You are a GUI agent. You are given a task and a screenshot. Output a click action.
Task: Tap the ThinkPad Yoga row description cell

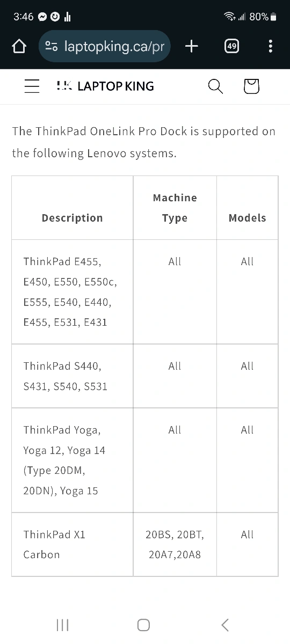click(x=73, y=460)
